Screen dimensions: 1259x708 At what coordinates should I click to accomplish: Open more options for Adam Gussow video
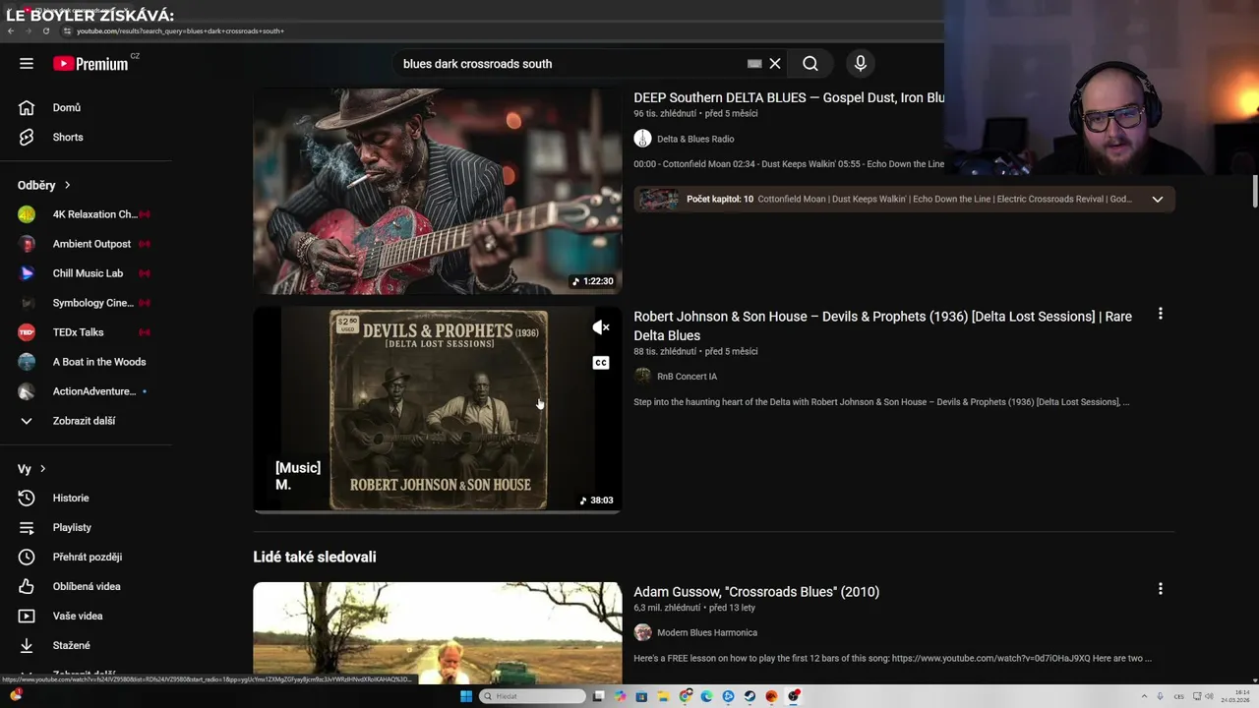pos(1161,589)
